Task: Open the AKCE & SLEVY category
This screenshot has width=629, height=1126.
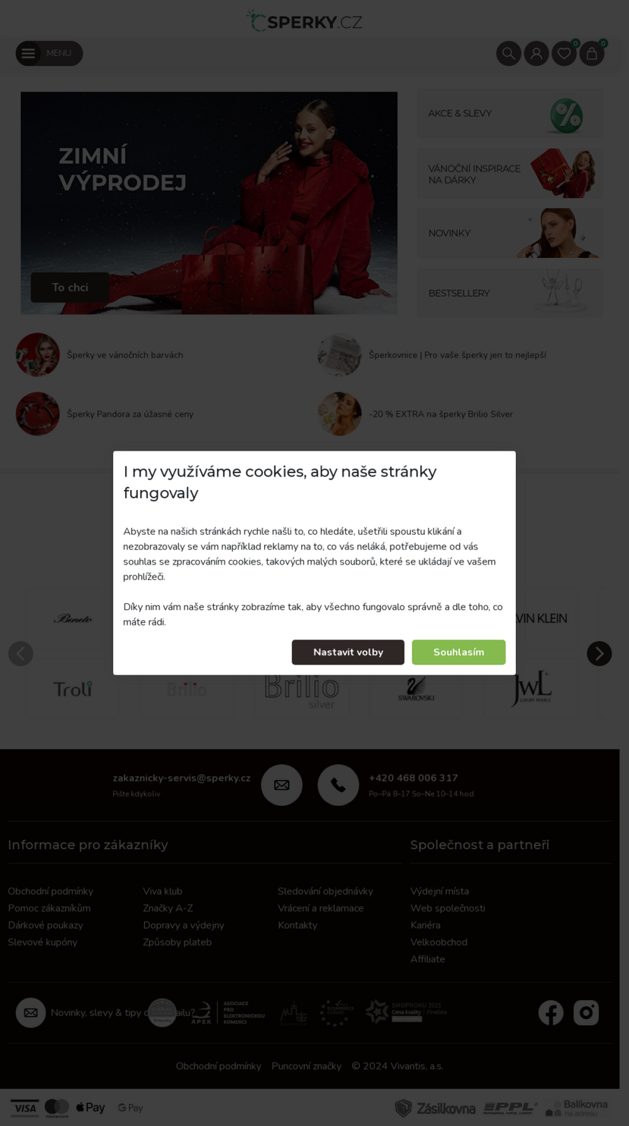Action: (x=509, y=113)
